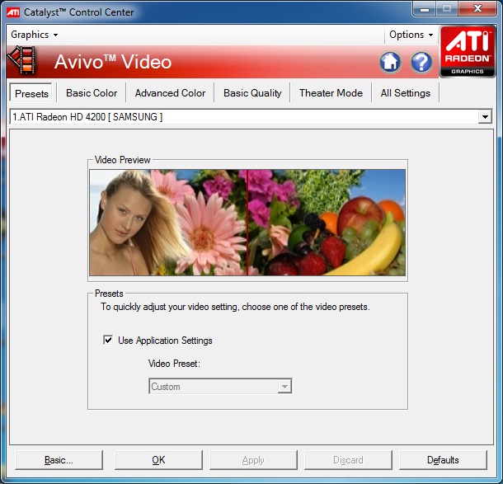Go to the Theater Mode tab
The width and height of the screenshot is (503, 484).
(x=331, y=93)
